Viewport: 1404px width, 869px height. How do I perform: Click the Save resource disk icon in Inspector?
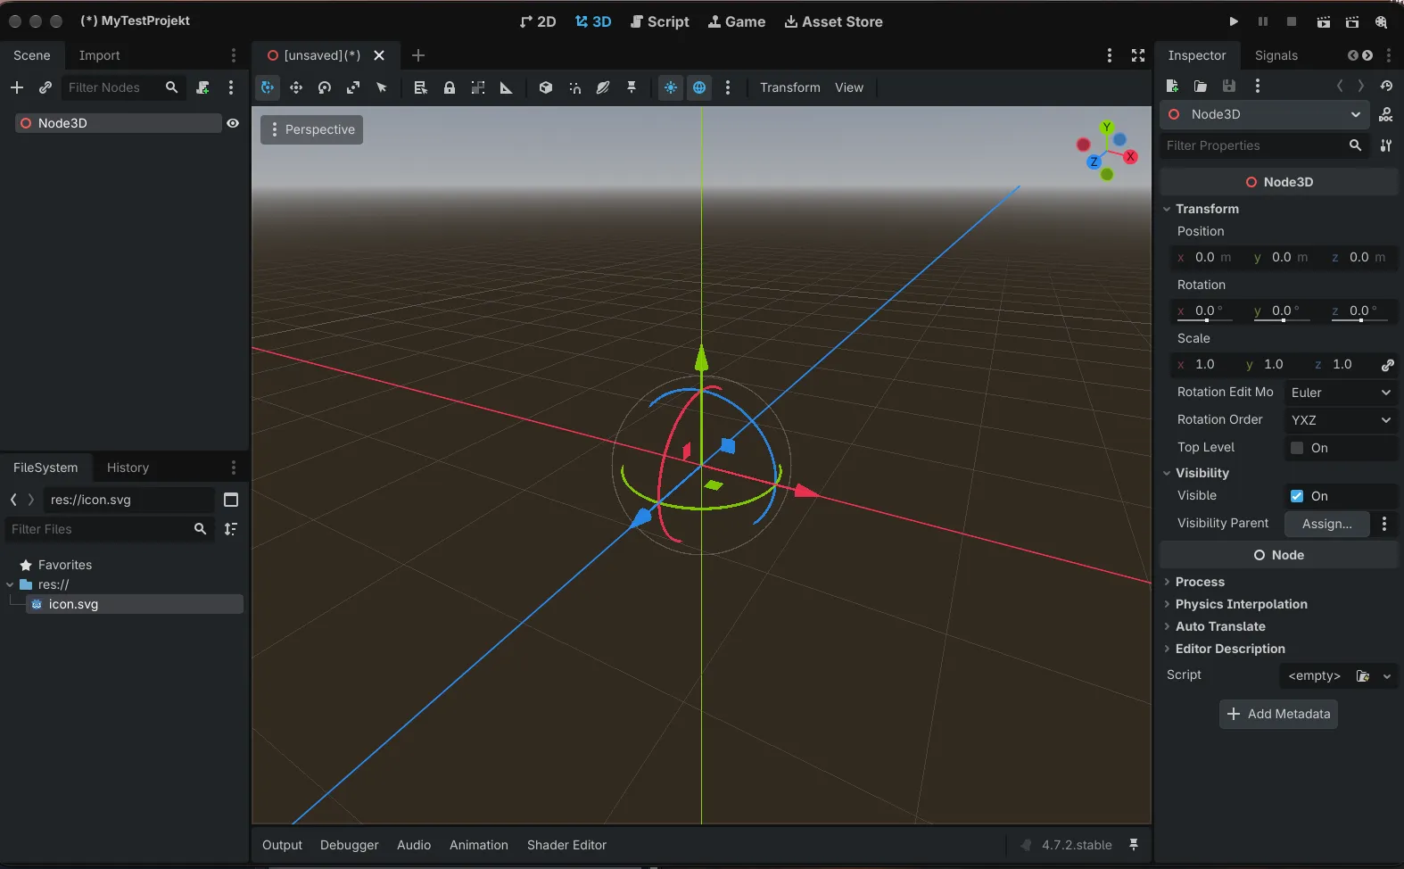pos(1229,86)
